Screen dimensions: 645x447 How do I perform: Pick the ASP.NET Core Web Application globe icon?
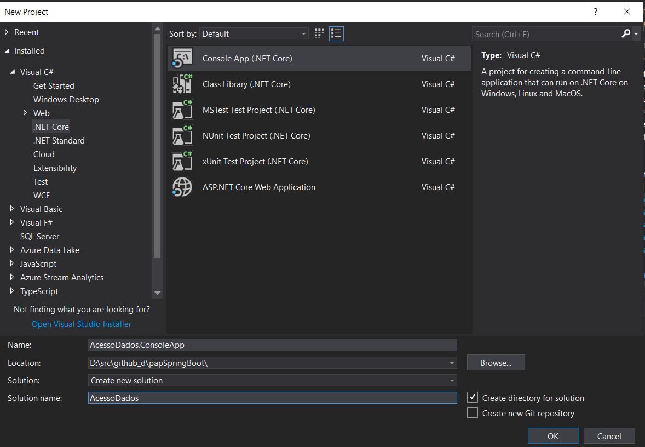pyautogui.click(x=182, y=187)
